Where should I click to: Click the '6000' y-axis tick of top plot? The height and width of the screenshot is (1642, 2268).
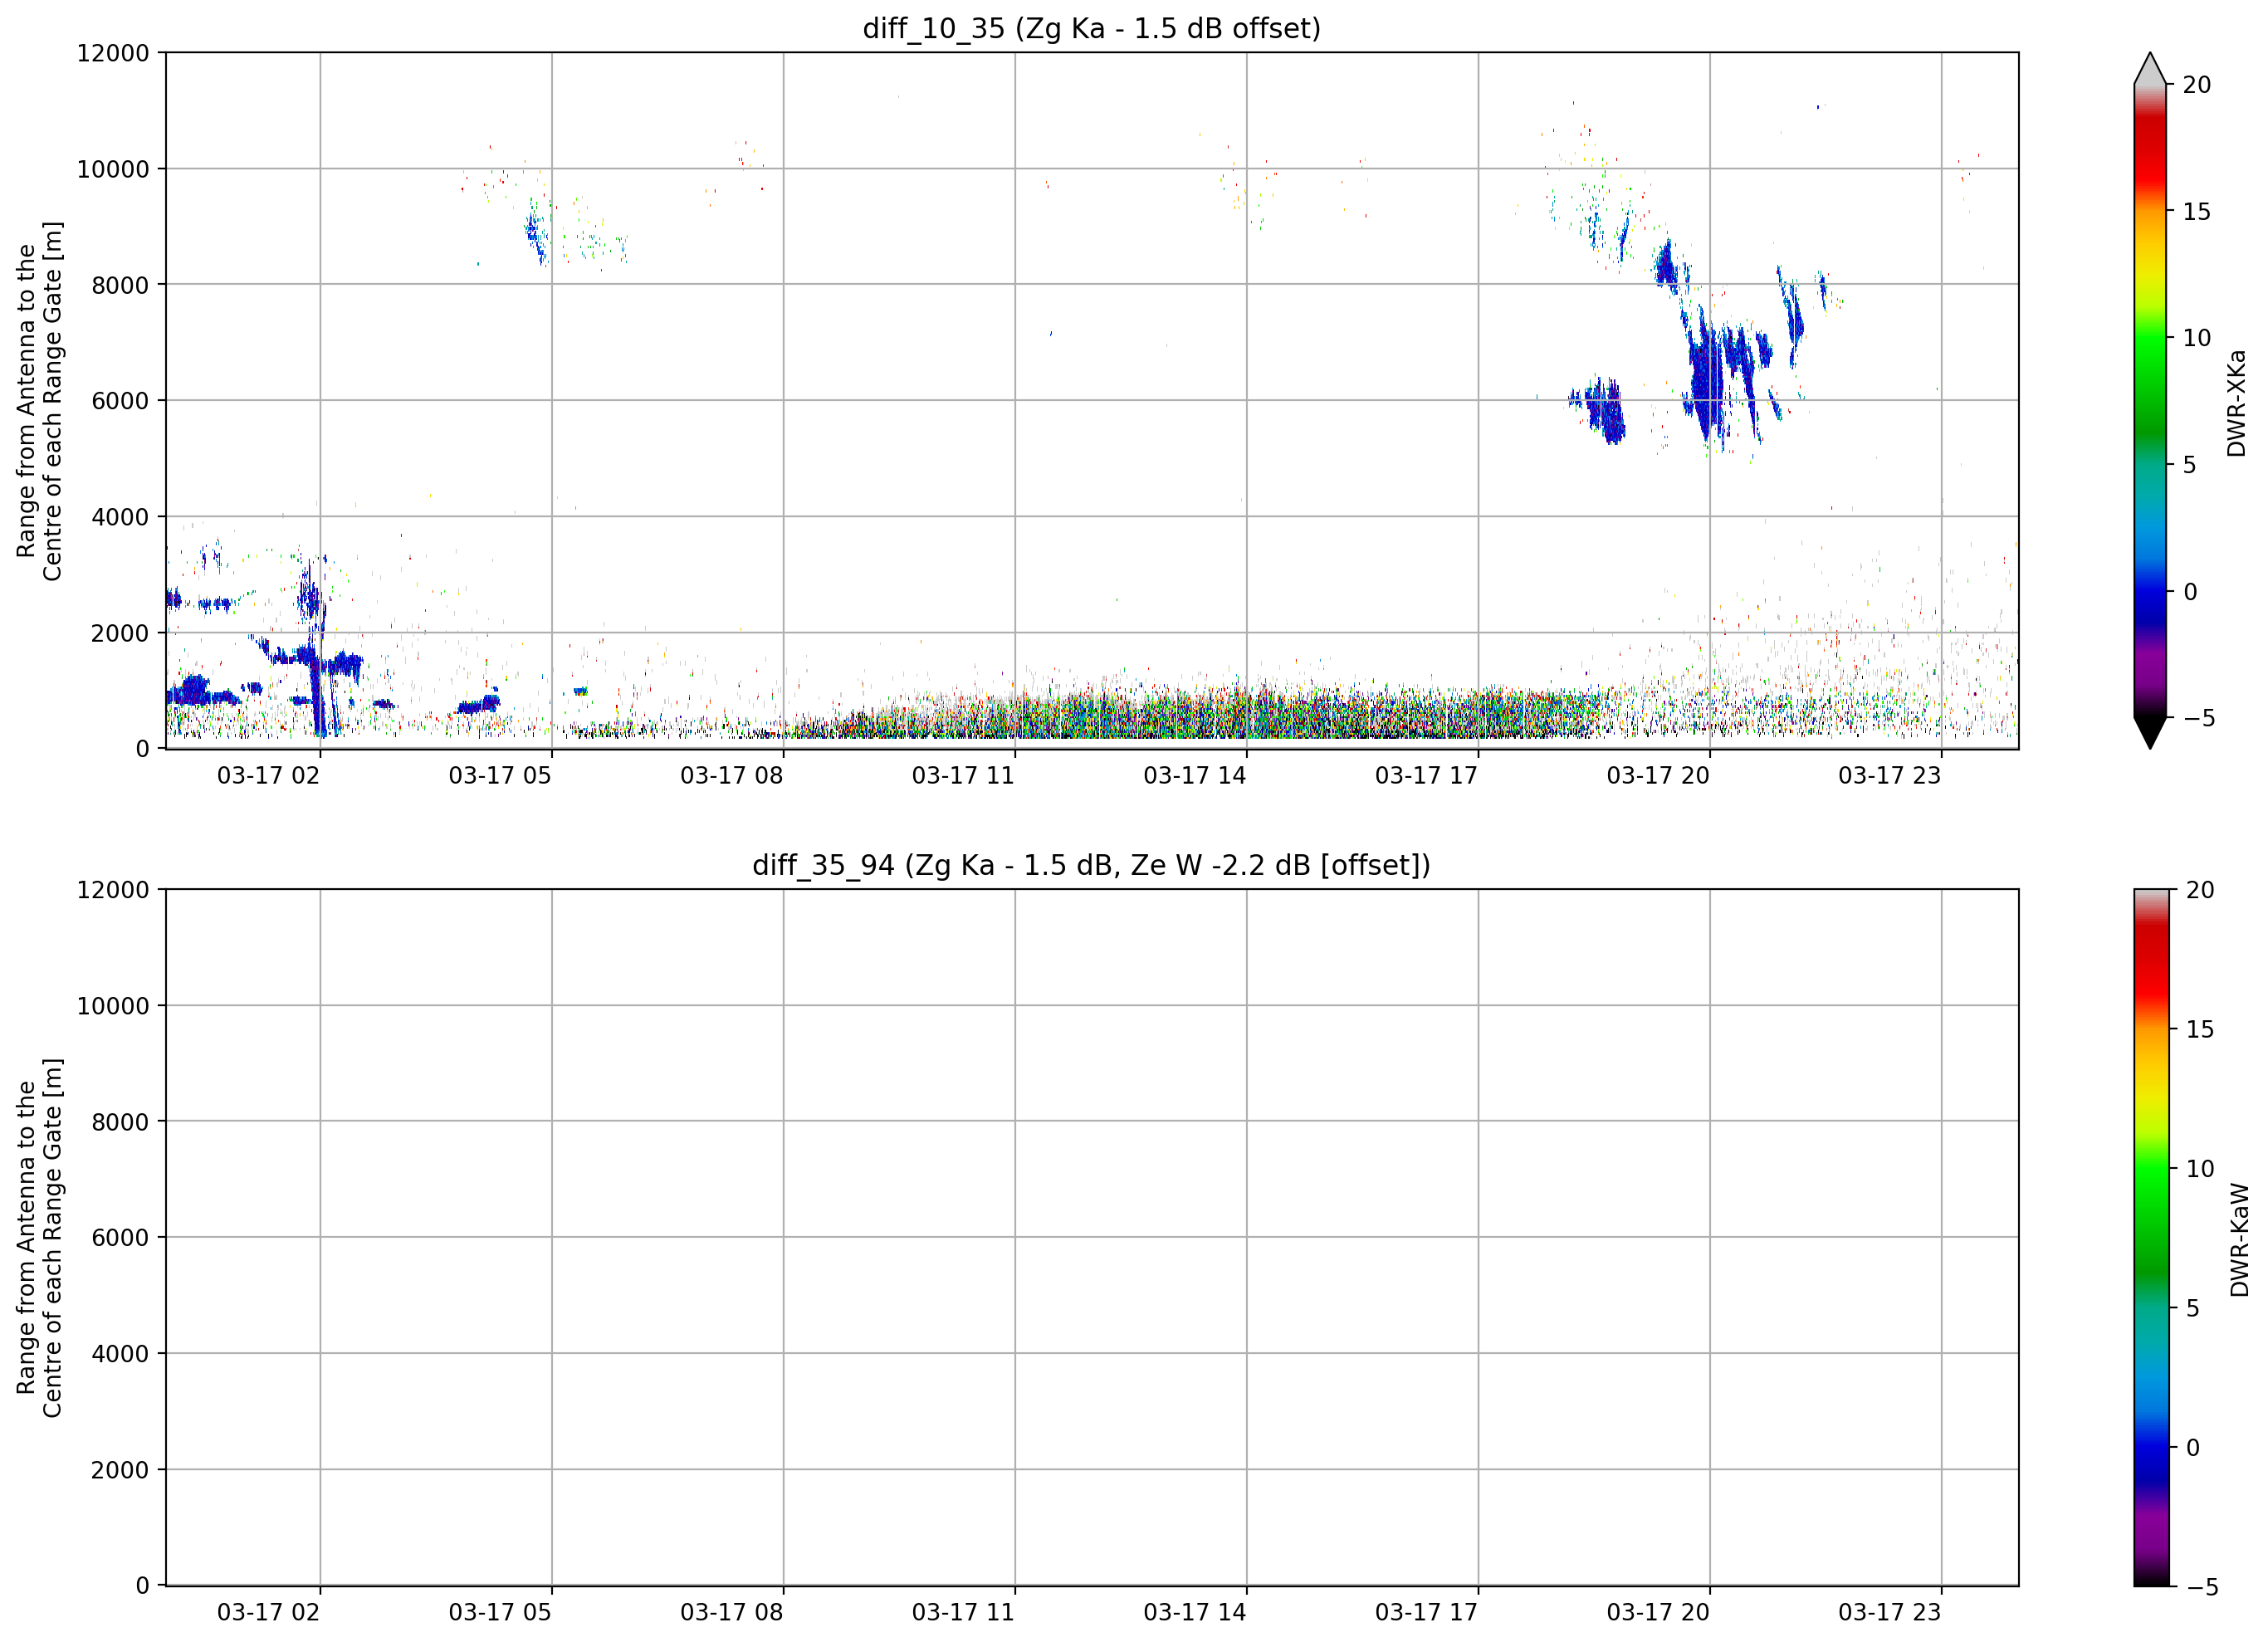click(120, 401)
